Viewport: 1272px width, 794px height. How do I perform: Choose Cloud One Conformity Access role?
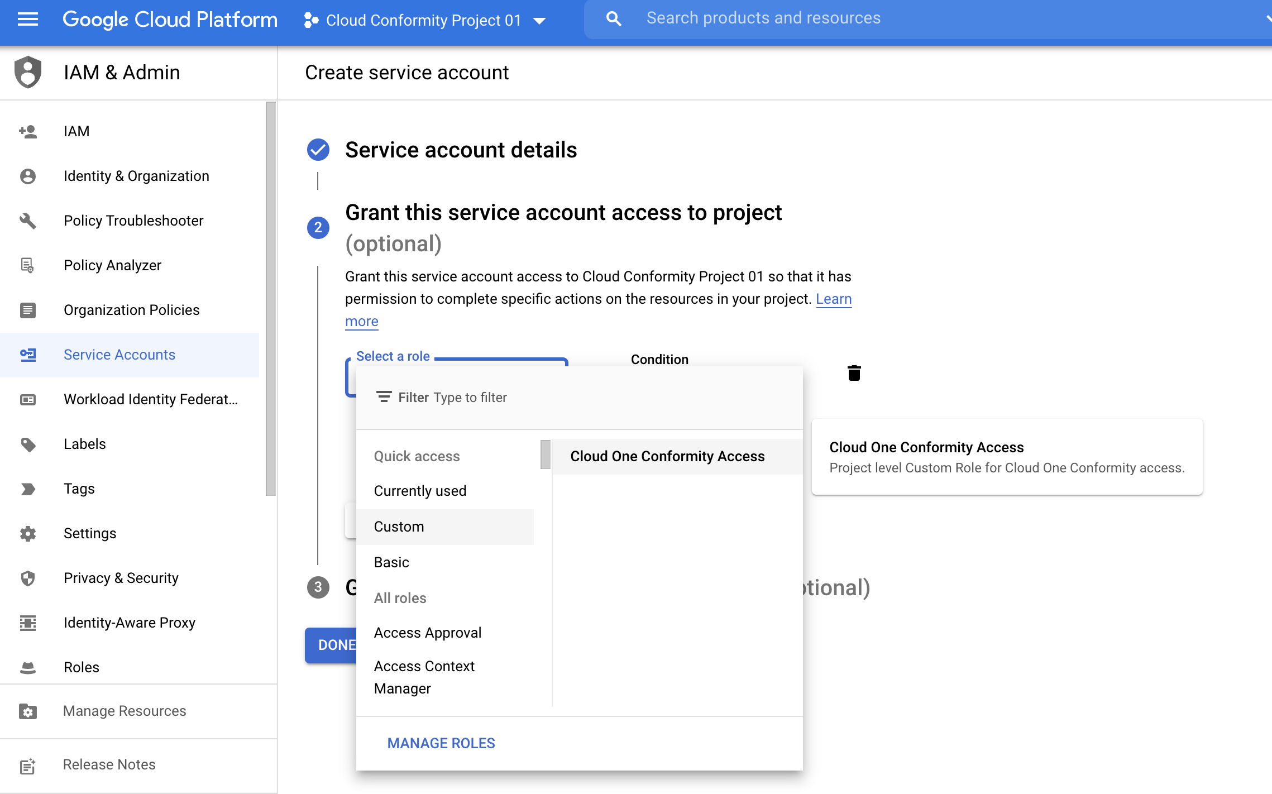667,456
